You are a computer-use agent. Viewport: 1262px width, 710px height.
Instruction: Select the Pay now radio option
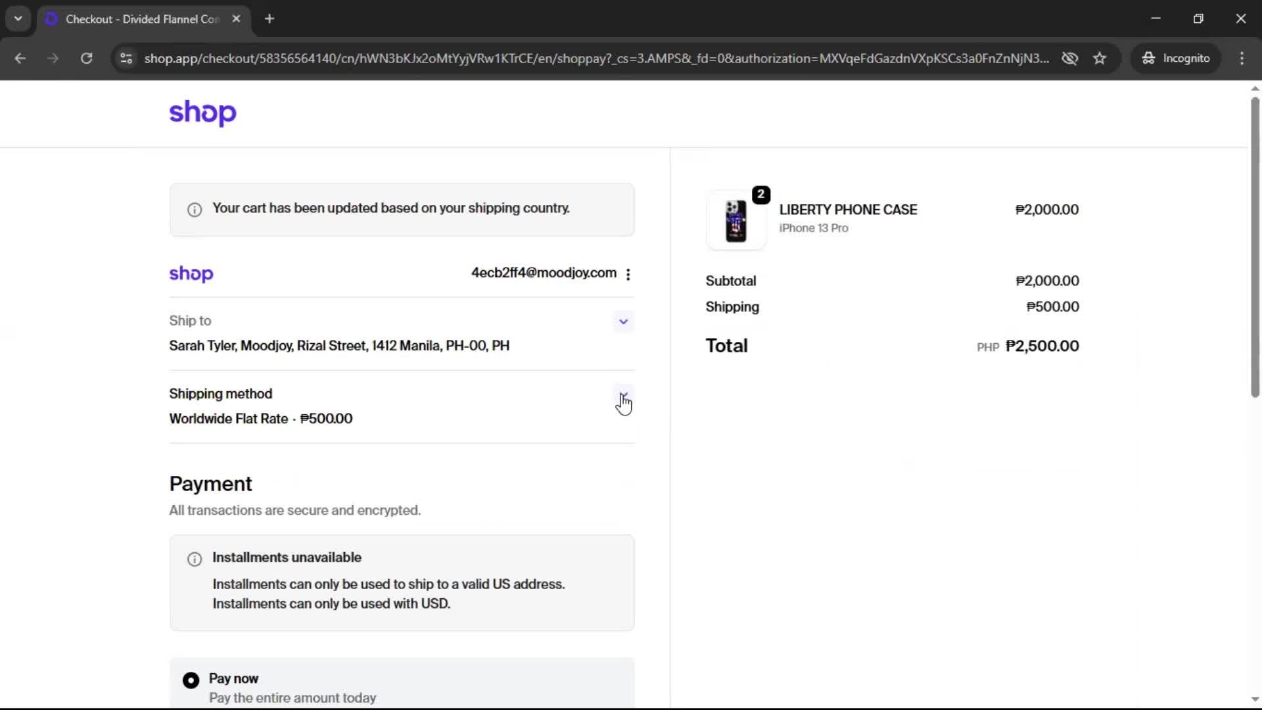coord(191,680)
